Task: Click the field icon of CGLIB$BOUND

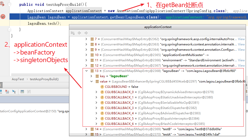Action: 102,87
